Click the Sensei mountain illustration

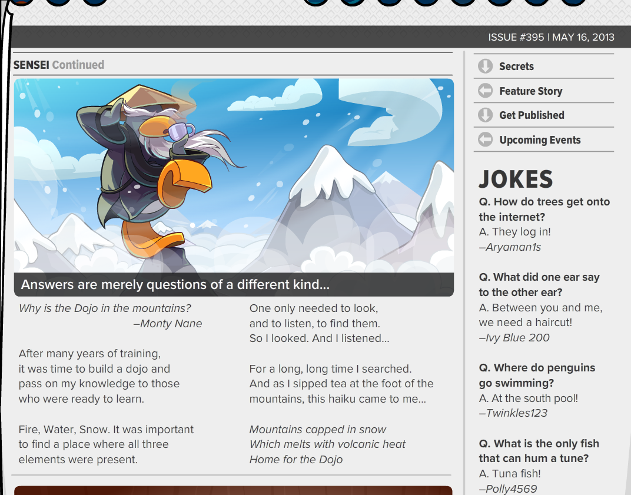coord(234,176)
